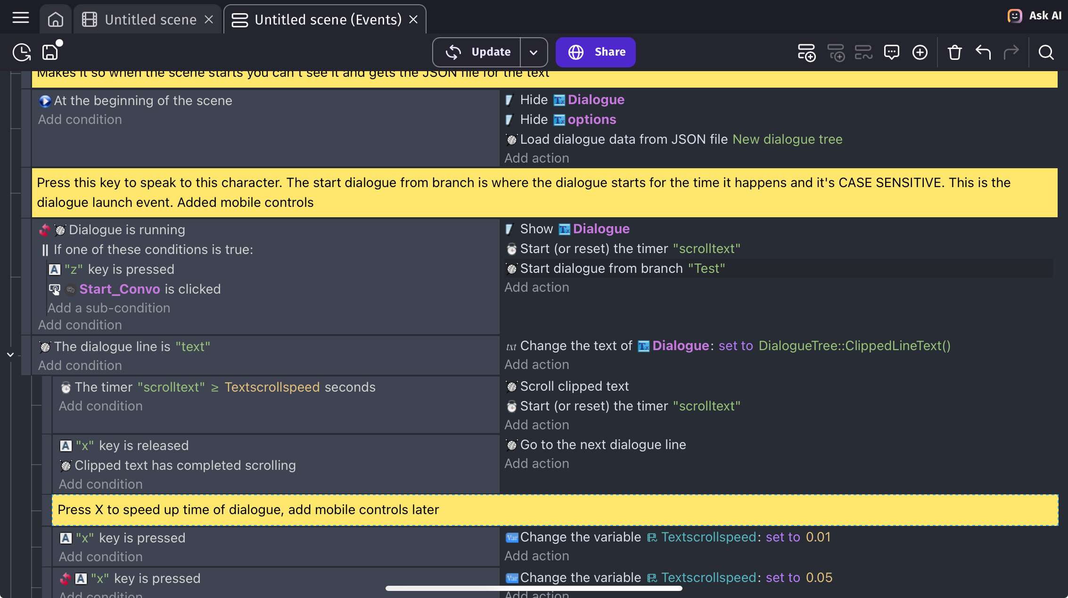Delete selected event with the trash icon
Viewport: 1068px width, 598px height.
click(954, 52)
